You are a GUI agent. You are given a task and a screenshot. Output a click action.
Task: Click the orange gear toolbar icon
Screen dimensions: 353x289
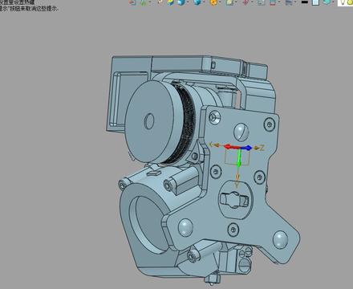pyautogui.click(x=213, y=2)
